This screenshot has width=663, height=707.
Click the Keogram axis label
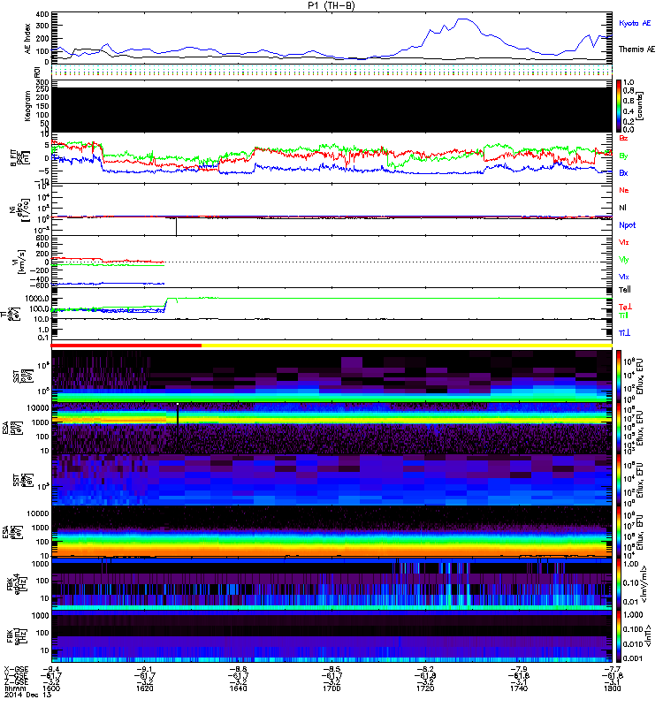27,106
